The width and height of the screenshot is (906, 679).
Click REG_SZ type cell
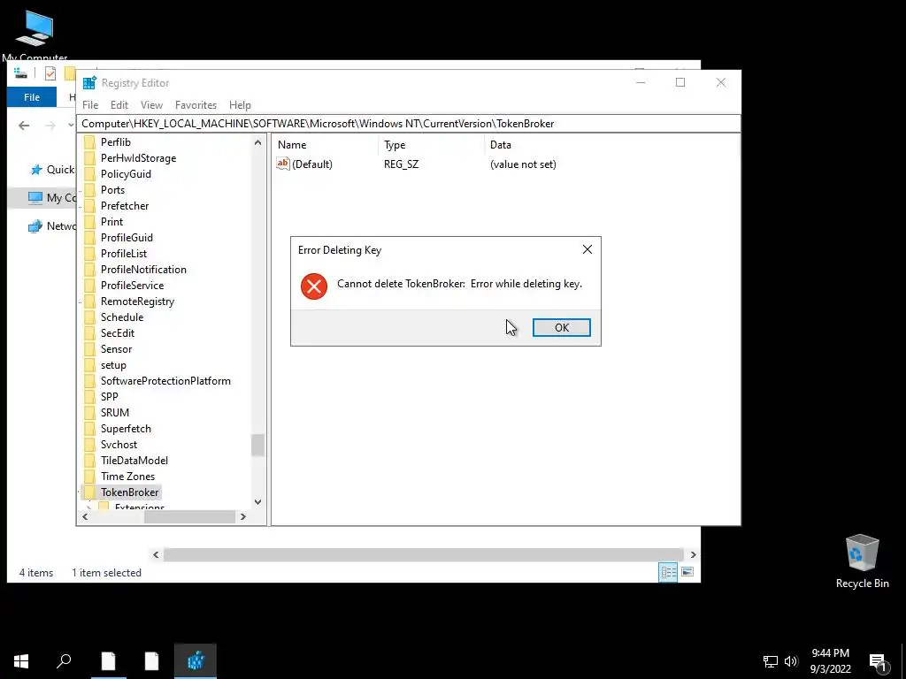401,164
